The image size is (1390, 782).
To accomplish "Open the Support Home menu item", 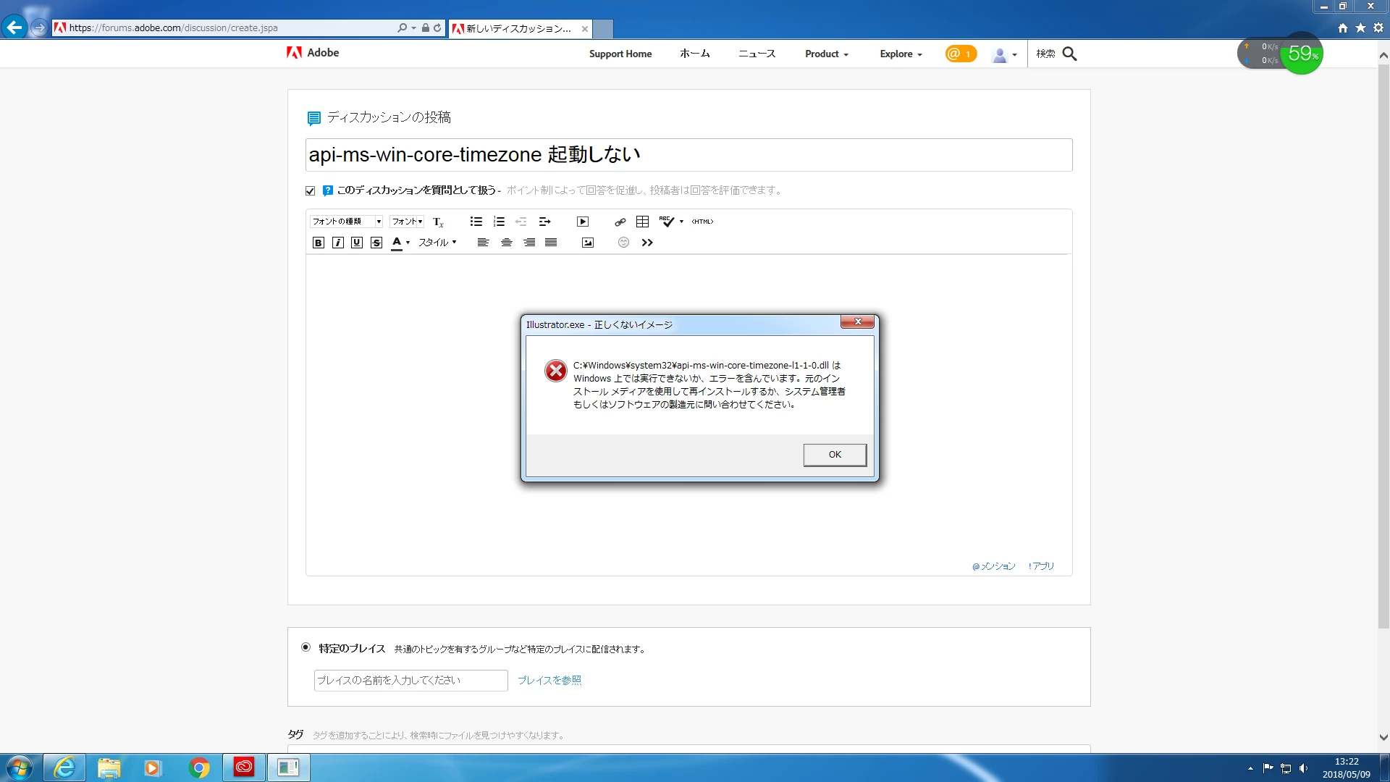I will tap(620, 54).
